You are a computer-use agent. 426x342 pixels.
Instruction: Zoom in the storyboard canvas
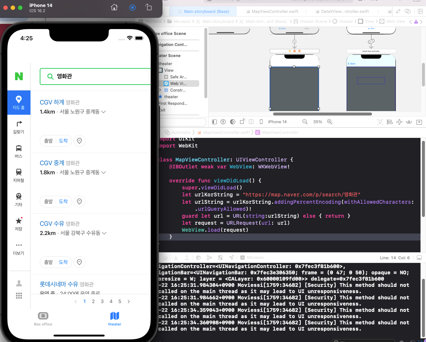(330, 122)
